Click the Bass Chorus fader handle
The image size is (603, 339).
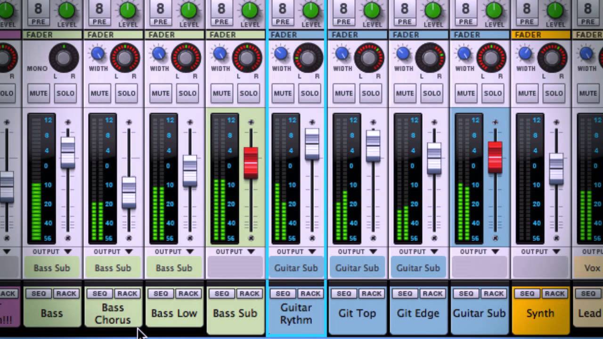(x=129, y=193)
